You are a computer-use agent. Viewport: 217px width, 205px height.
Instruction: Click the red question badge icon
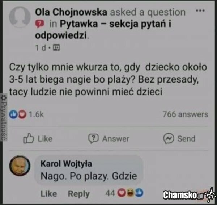point(39,24)
